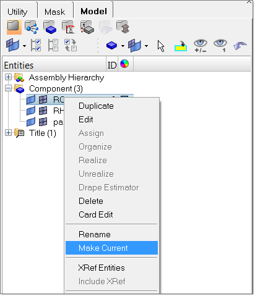Click the color wheel column header
255x296 pixels.
tap(124, 64)
